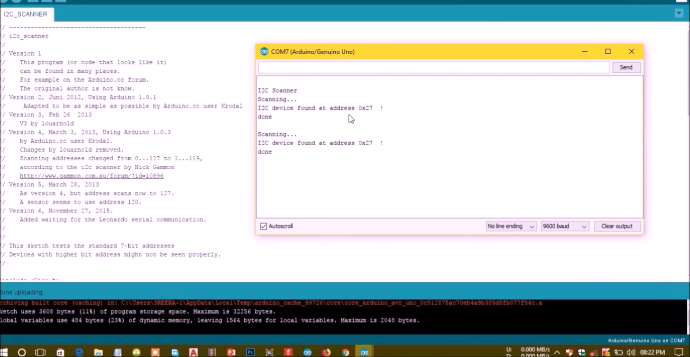This screenshot has width=690, height=357.
Task: Open Microsoft Edge from the taskbar
Action: pos(79,352)
